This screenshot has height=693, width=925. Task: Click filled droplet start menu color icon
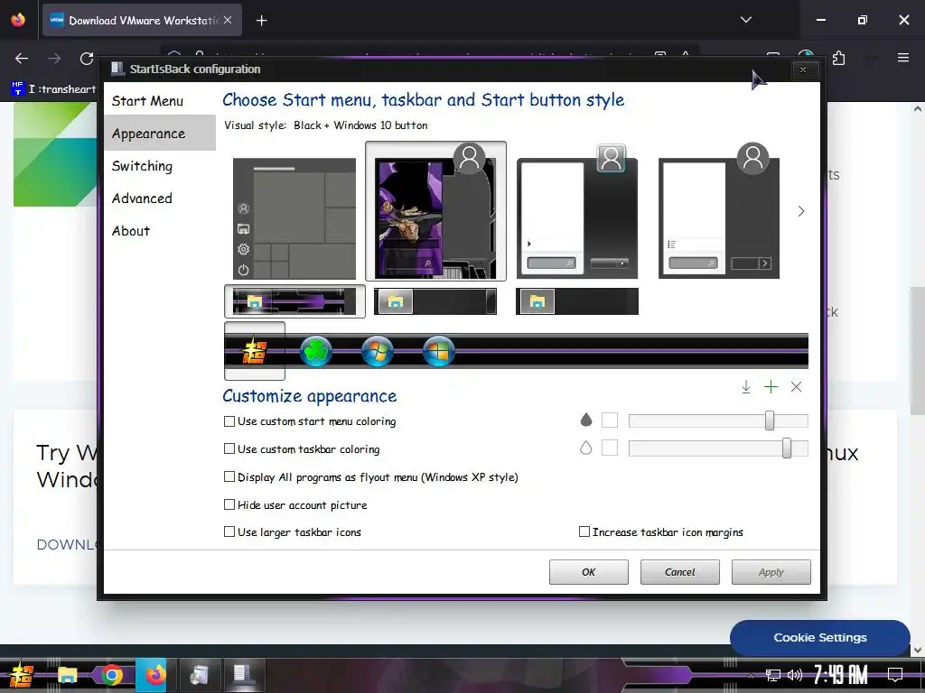585,420
